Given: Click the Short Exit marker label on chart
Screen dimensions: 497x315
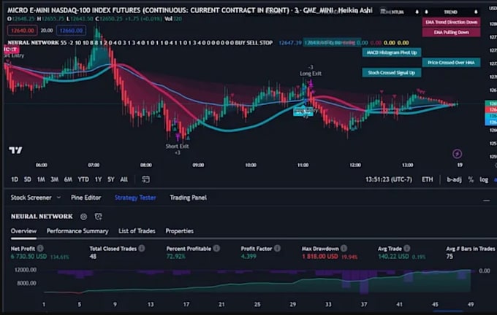Looking at the screenshot, I should pyautogui.click(x=177, y=146).
